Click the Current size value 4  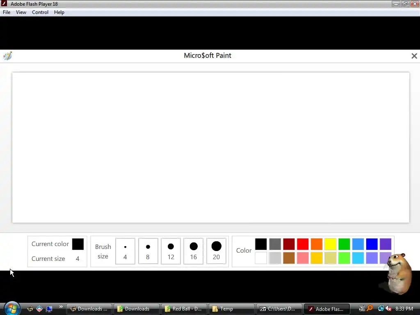(x=78, y=259)
